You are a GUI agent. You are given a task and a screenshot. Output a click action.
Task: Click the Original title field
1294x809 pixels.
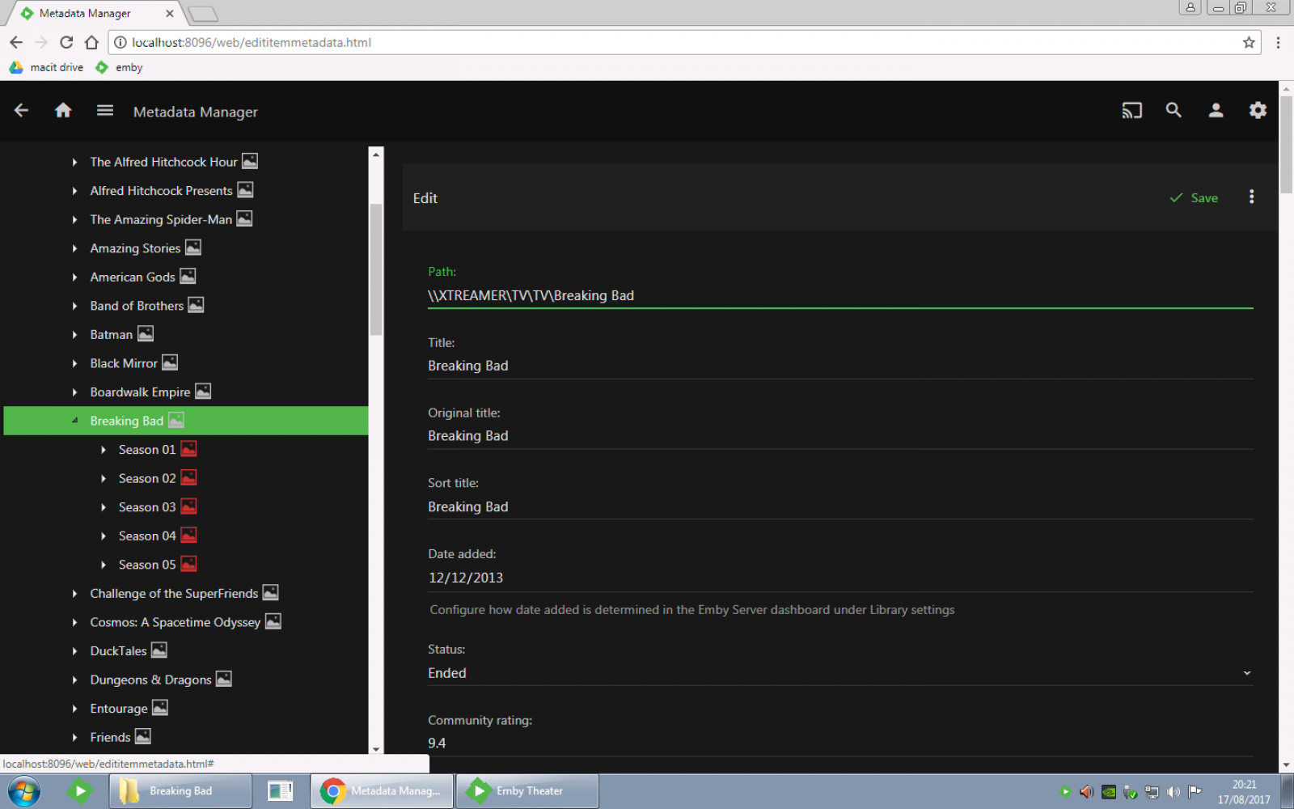click(x=840, y=436)
